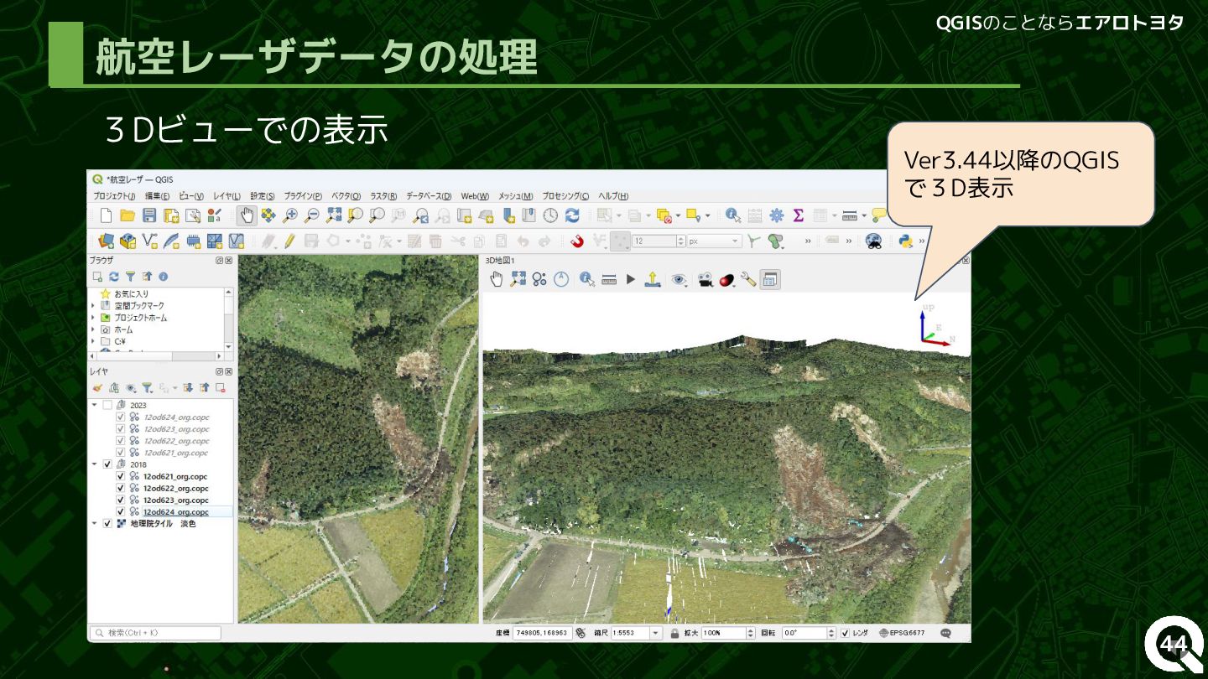Toggle the 2018 group checkbox

click(x=107, y=464)
